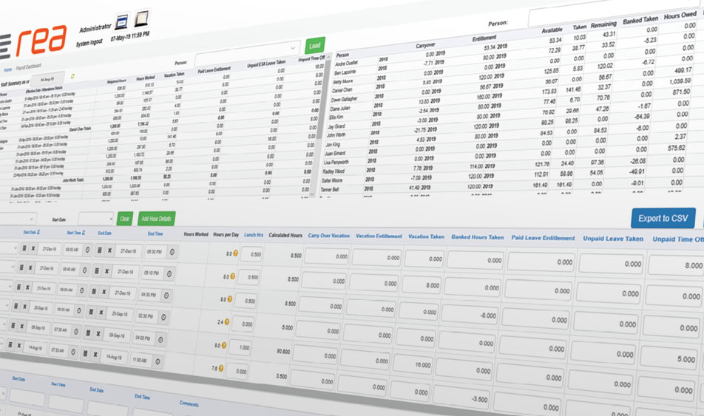The image size is (704, 416).
Task: Click Unpaid Time Off field showing 5.000
Action: click(x=673, y=358)
